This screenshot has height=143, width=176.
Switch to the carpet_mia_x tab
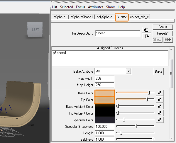(139, 17)
